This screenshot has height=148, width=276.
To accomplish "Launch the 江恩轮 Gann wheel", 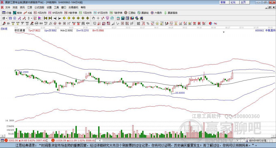I will coord(130,13).
